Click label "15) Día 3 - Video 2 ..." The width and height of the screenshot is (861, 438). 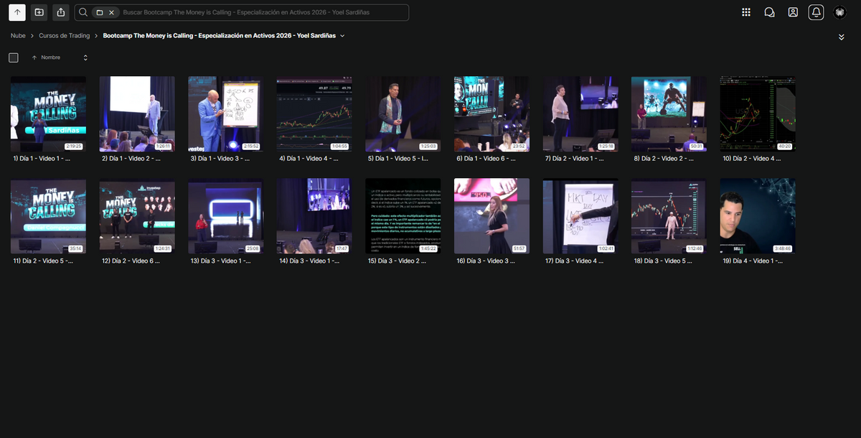(397, 261)
